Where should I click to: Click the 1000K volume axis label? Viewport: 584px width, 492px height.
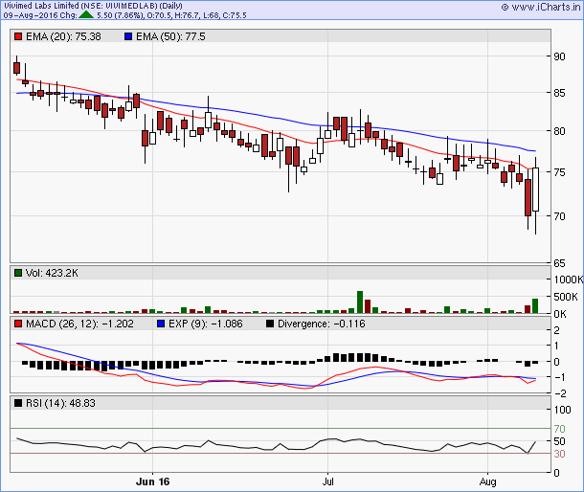click(569, 280)
